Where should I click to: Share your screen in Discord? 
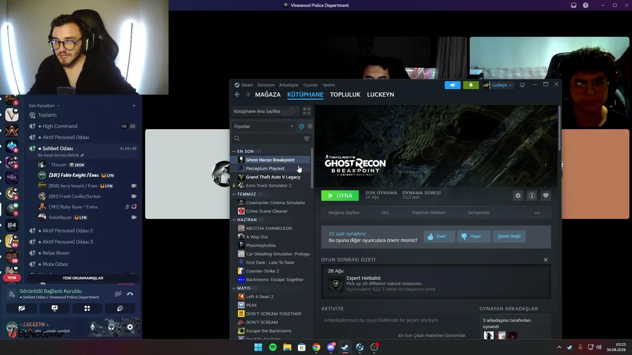pyautogui.click(x=54, y=308)
